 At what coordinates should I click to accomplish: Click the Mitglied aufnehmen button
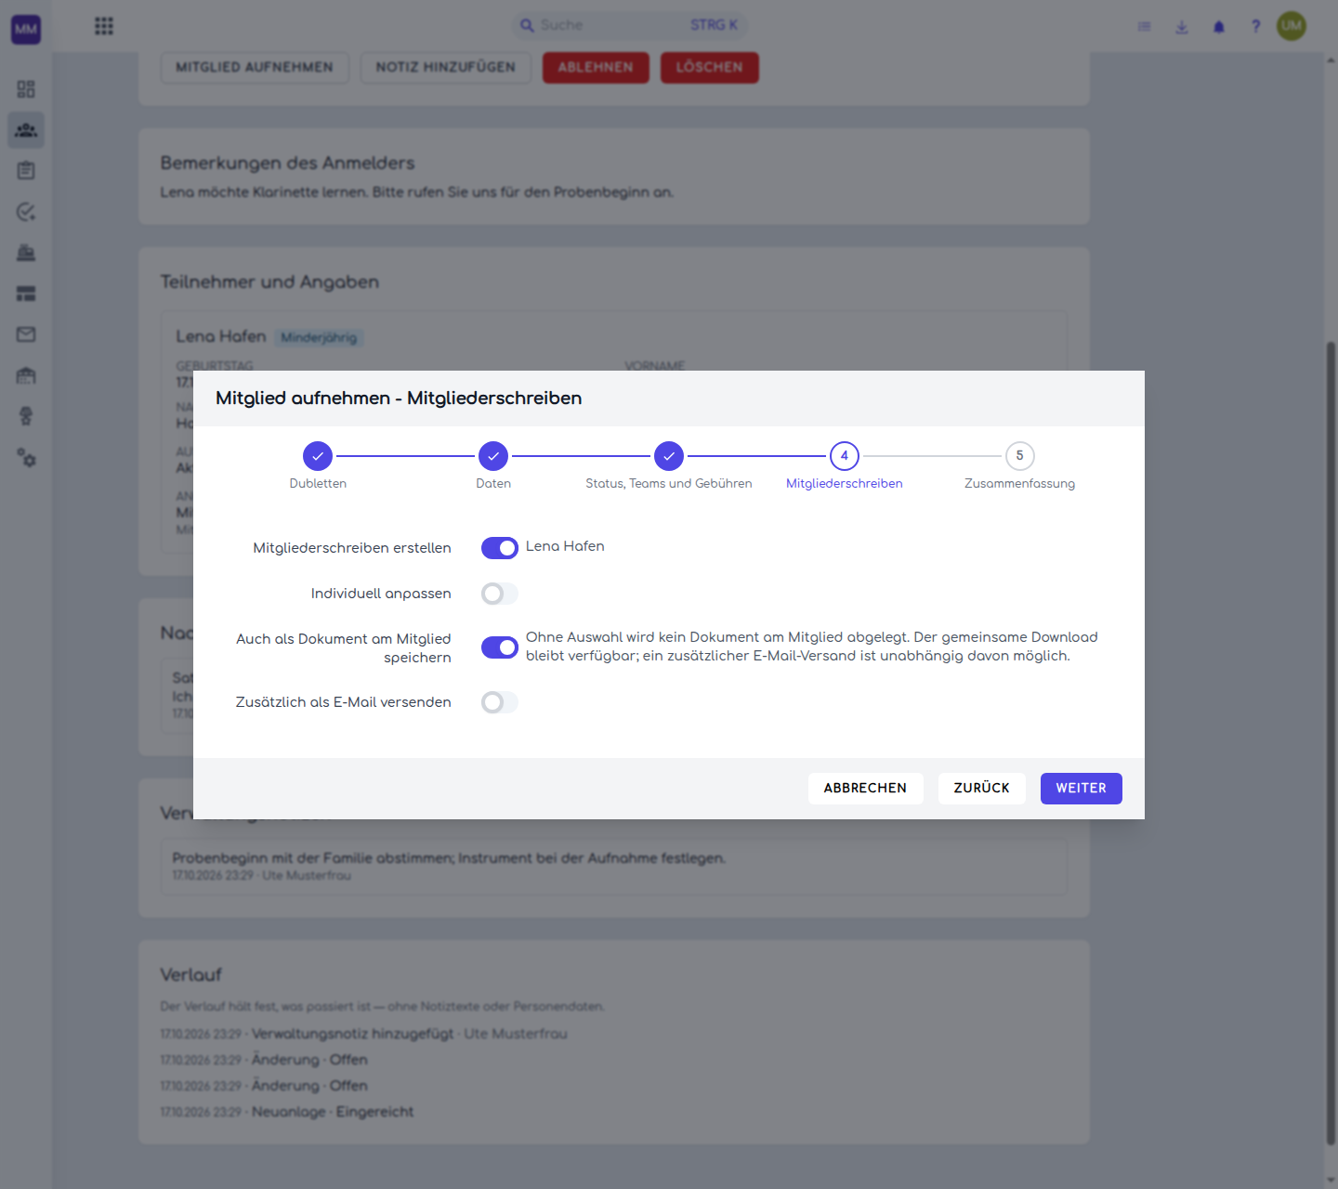255,67
